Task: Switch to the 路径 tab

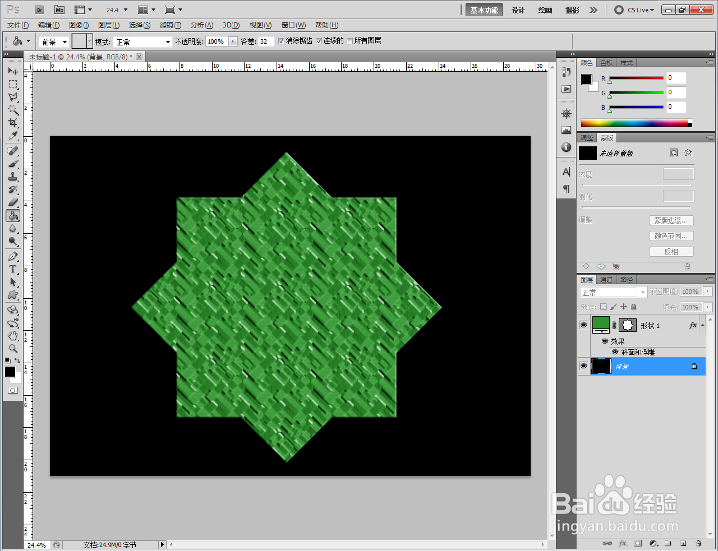Action: (x=627, y=279)
